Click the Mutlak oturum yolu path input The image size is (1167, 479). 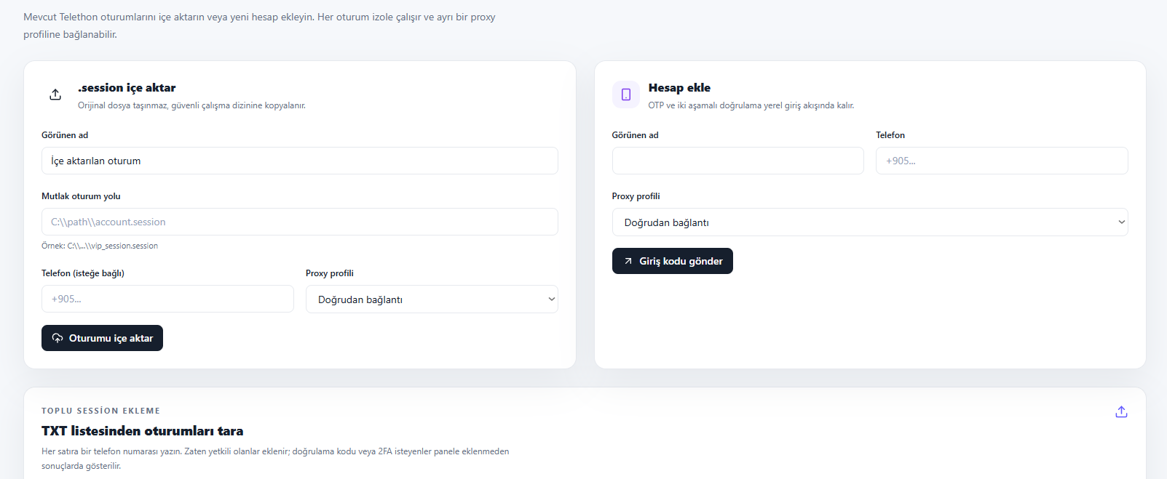point(300,222)
